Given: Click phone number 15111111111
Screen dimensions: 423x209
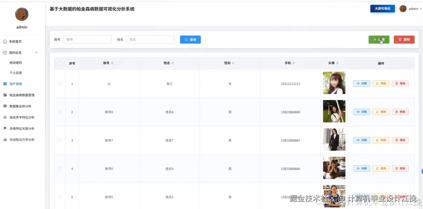Looking at the screenshot, I should point(290,84).
